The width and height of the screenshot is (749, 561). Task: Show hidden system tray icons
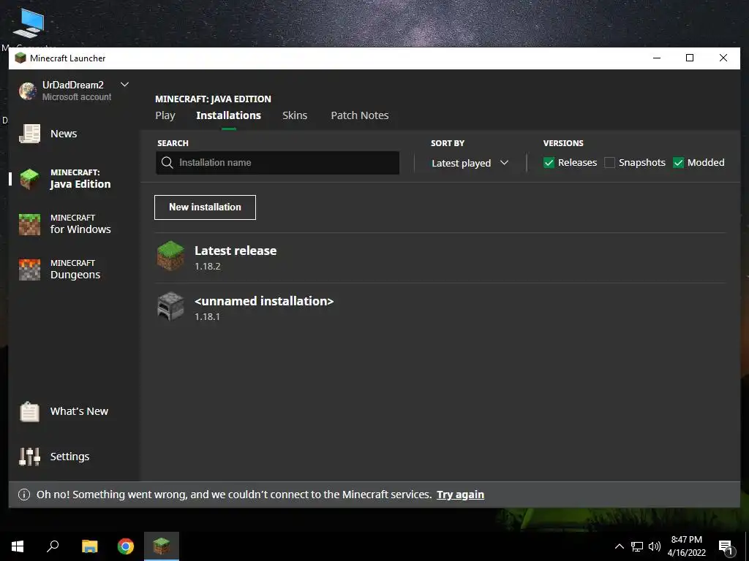619,546
